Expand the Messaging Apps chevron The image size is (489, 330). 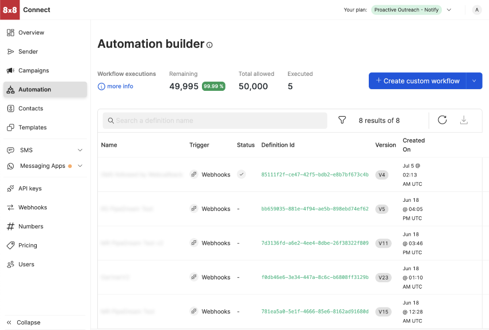click(x=80, y=166)
